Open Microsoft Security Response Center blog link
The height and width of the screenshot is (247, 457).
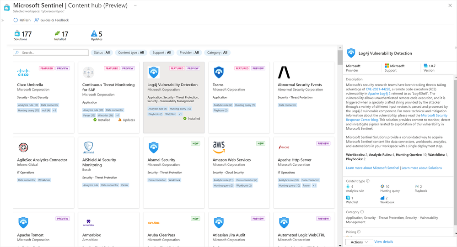click(x=397, y=117)
